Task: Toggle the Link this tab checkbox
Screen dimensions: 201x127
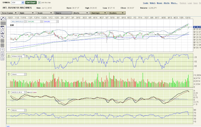Action: 39,3
